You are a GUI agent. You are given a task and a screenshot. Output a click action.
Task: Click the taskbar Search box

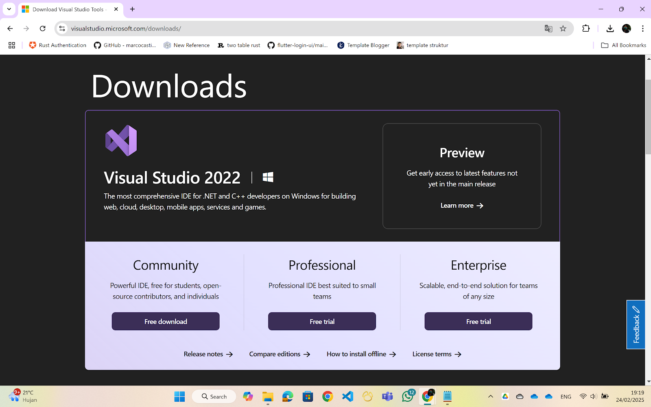(214, 396)
